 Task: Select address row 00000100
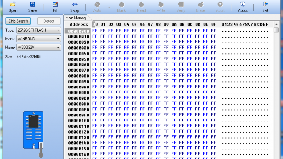[79, 121]
